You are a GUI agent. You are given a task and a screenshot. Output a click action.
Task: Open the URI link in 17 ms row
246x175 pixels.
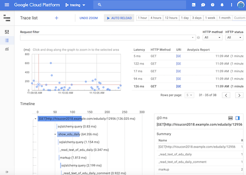[178, 71]
